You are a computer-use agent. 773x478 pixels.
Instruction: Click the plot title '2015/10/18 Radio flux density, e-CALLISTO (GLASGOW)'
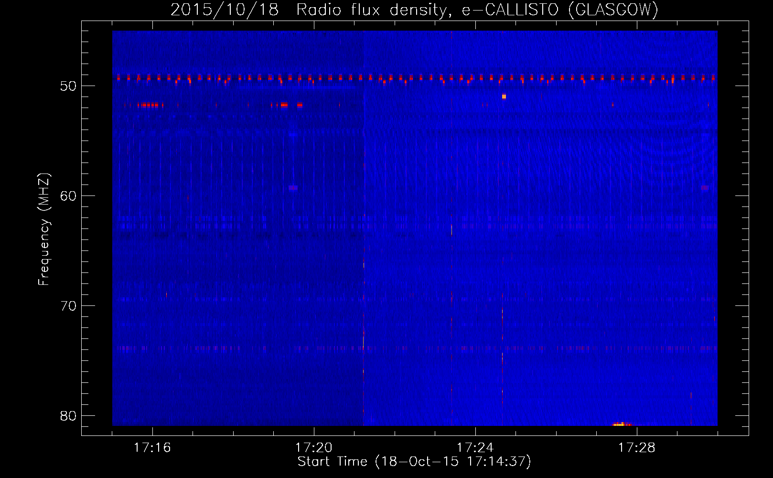[414, 10]
